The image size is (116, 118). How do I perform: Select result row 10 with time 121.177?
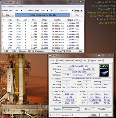pyautogui.click(x=43, y=48)
